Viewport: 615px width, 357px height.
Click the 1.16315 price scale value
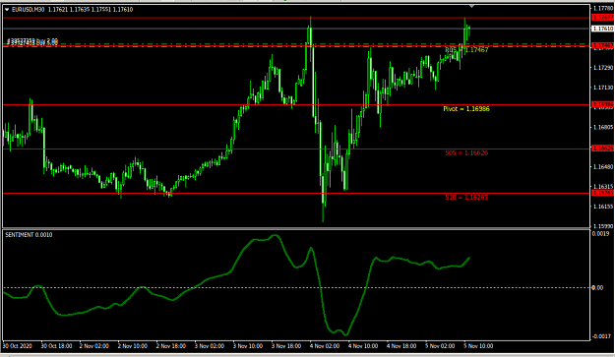click(603, 187)
